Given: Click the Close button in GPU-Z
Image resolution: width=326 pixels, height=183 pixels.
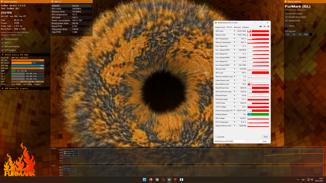Looking at the screenshot, I should pyautogui.click(x=265, y=141).
